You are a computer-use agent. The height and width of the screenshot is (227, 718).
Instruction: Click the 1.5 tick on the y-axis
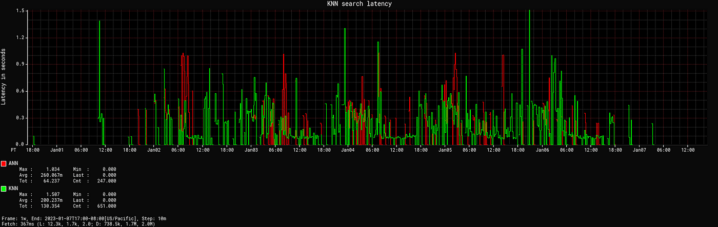21,11
